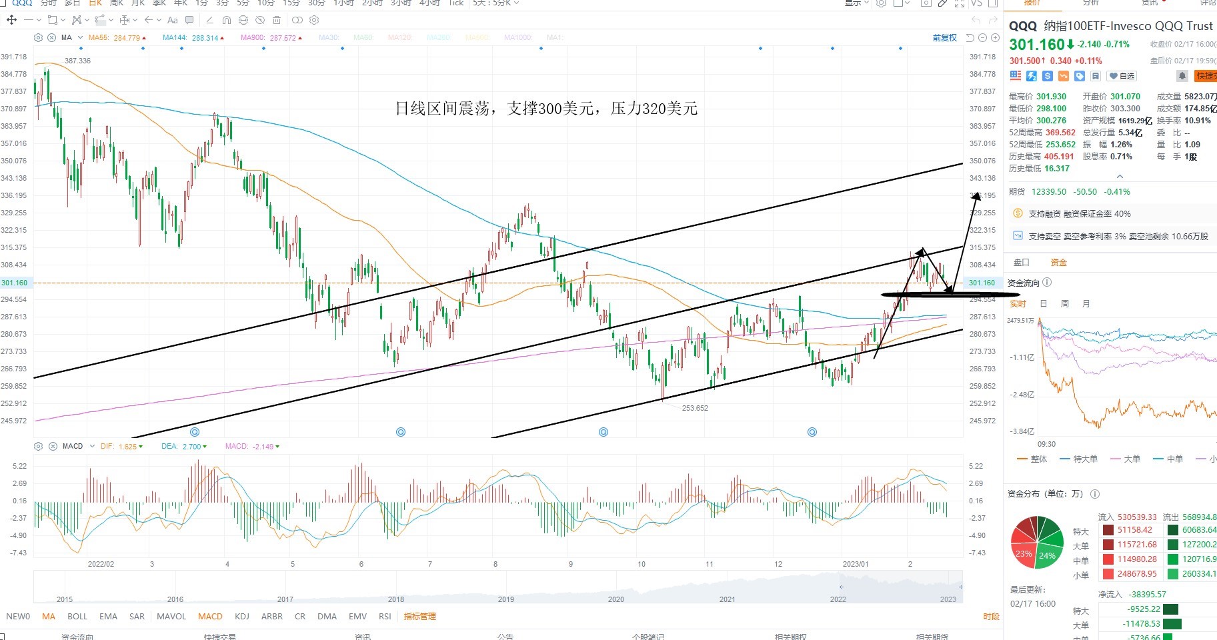Collapse the quote details chevron

[1120, 177]
